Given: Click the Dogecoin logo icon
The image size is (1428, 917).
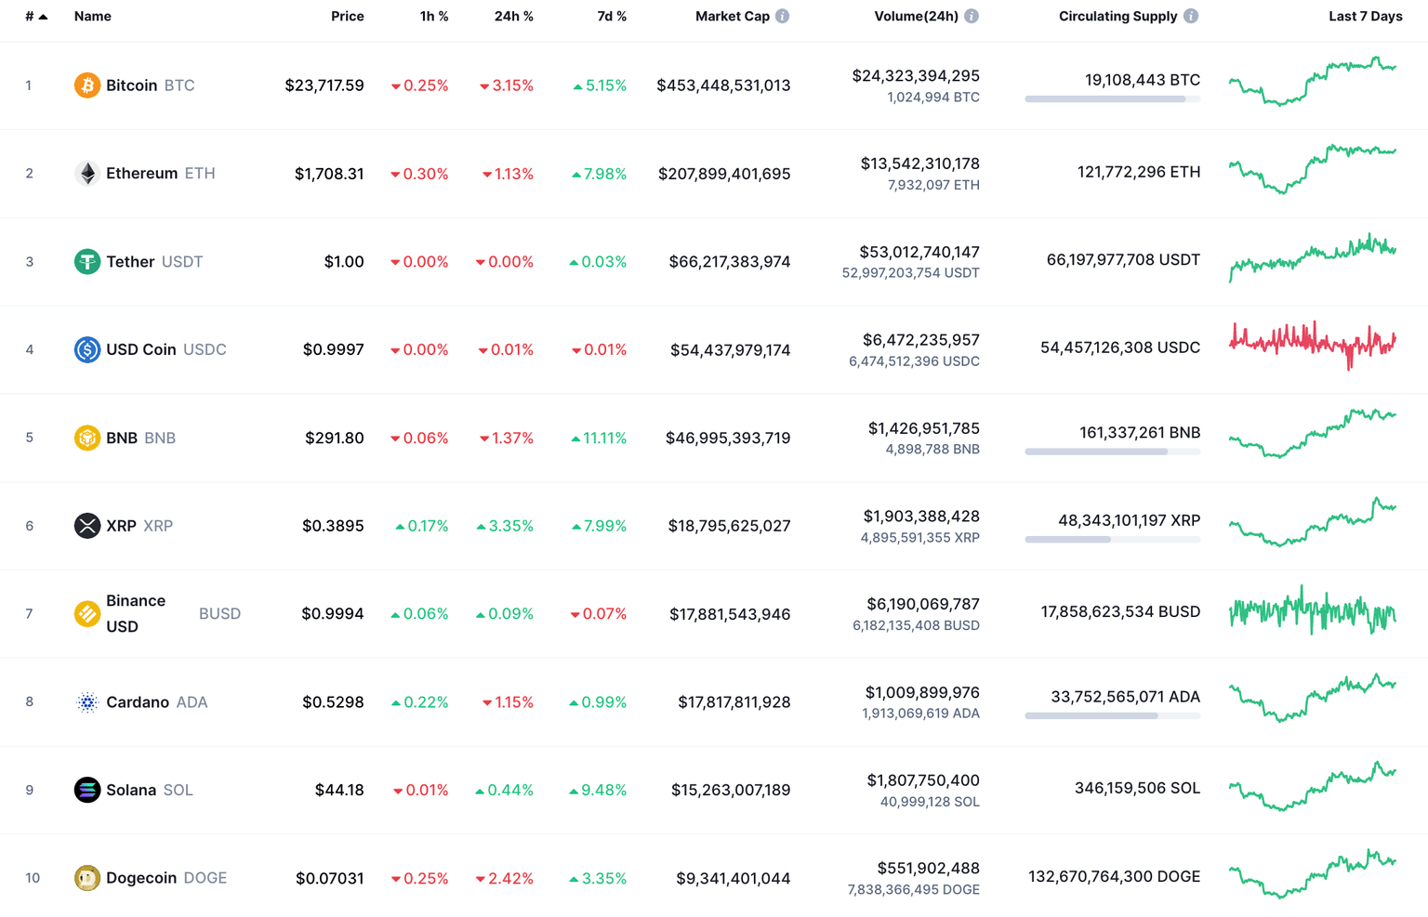Looking at the screenshot, I should 86,878.
